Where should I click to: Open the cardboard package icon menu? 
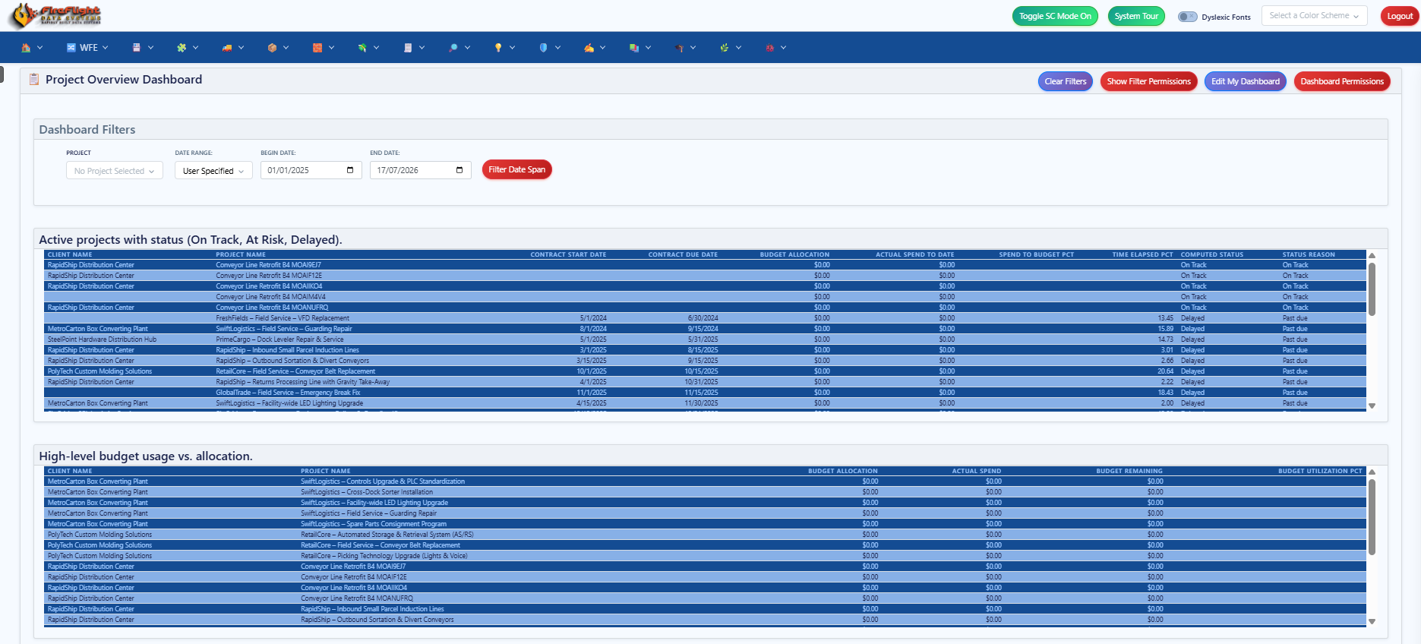click(277, 48)
